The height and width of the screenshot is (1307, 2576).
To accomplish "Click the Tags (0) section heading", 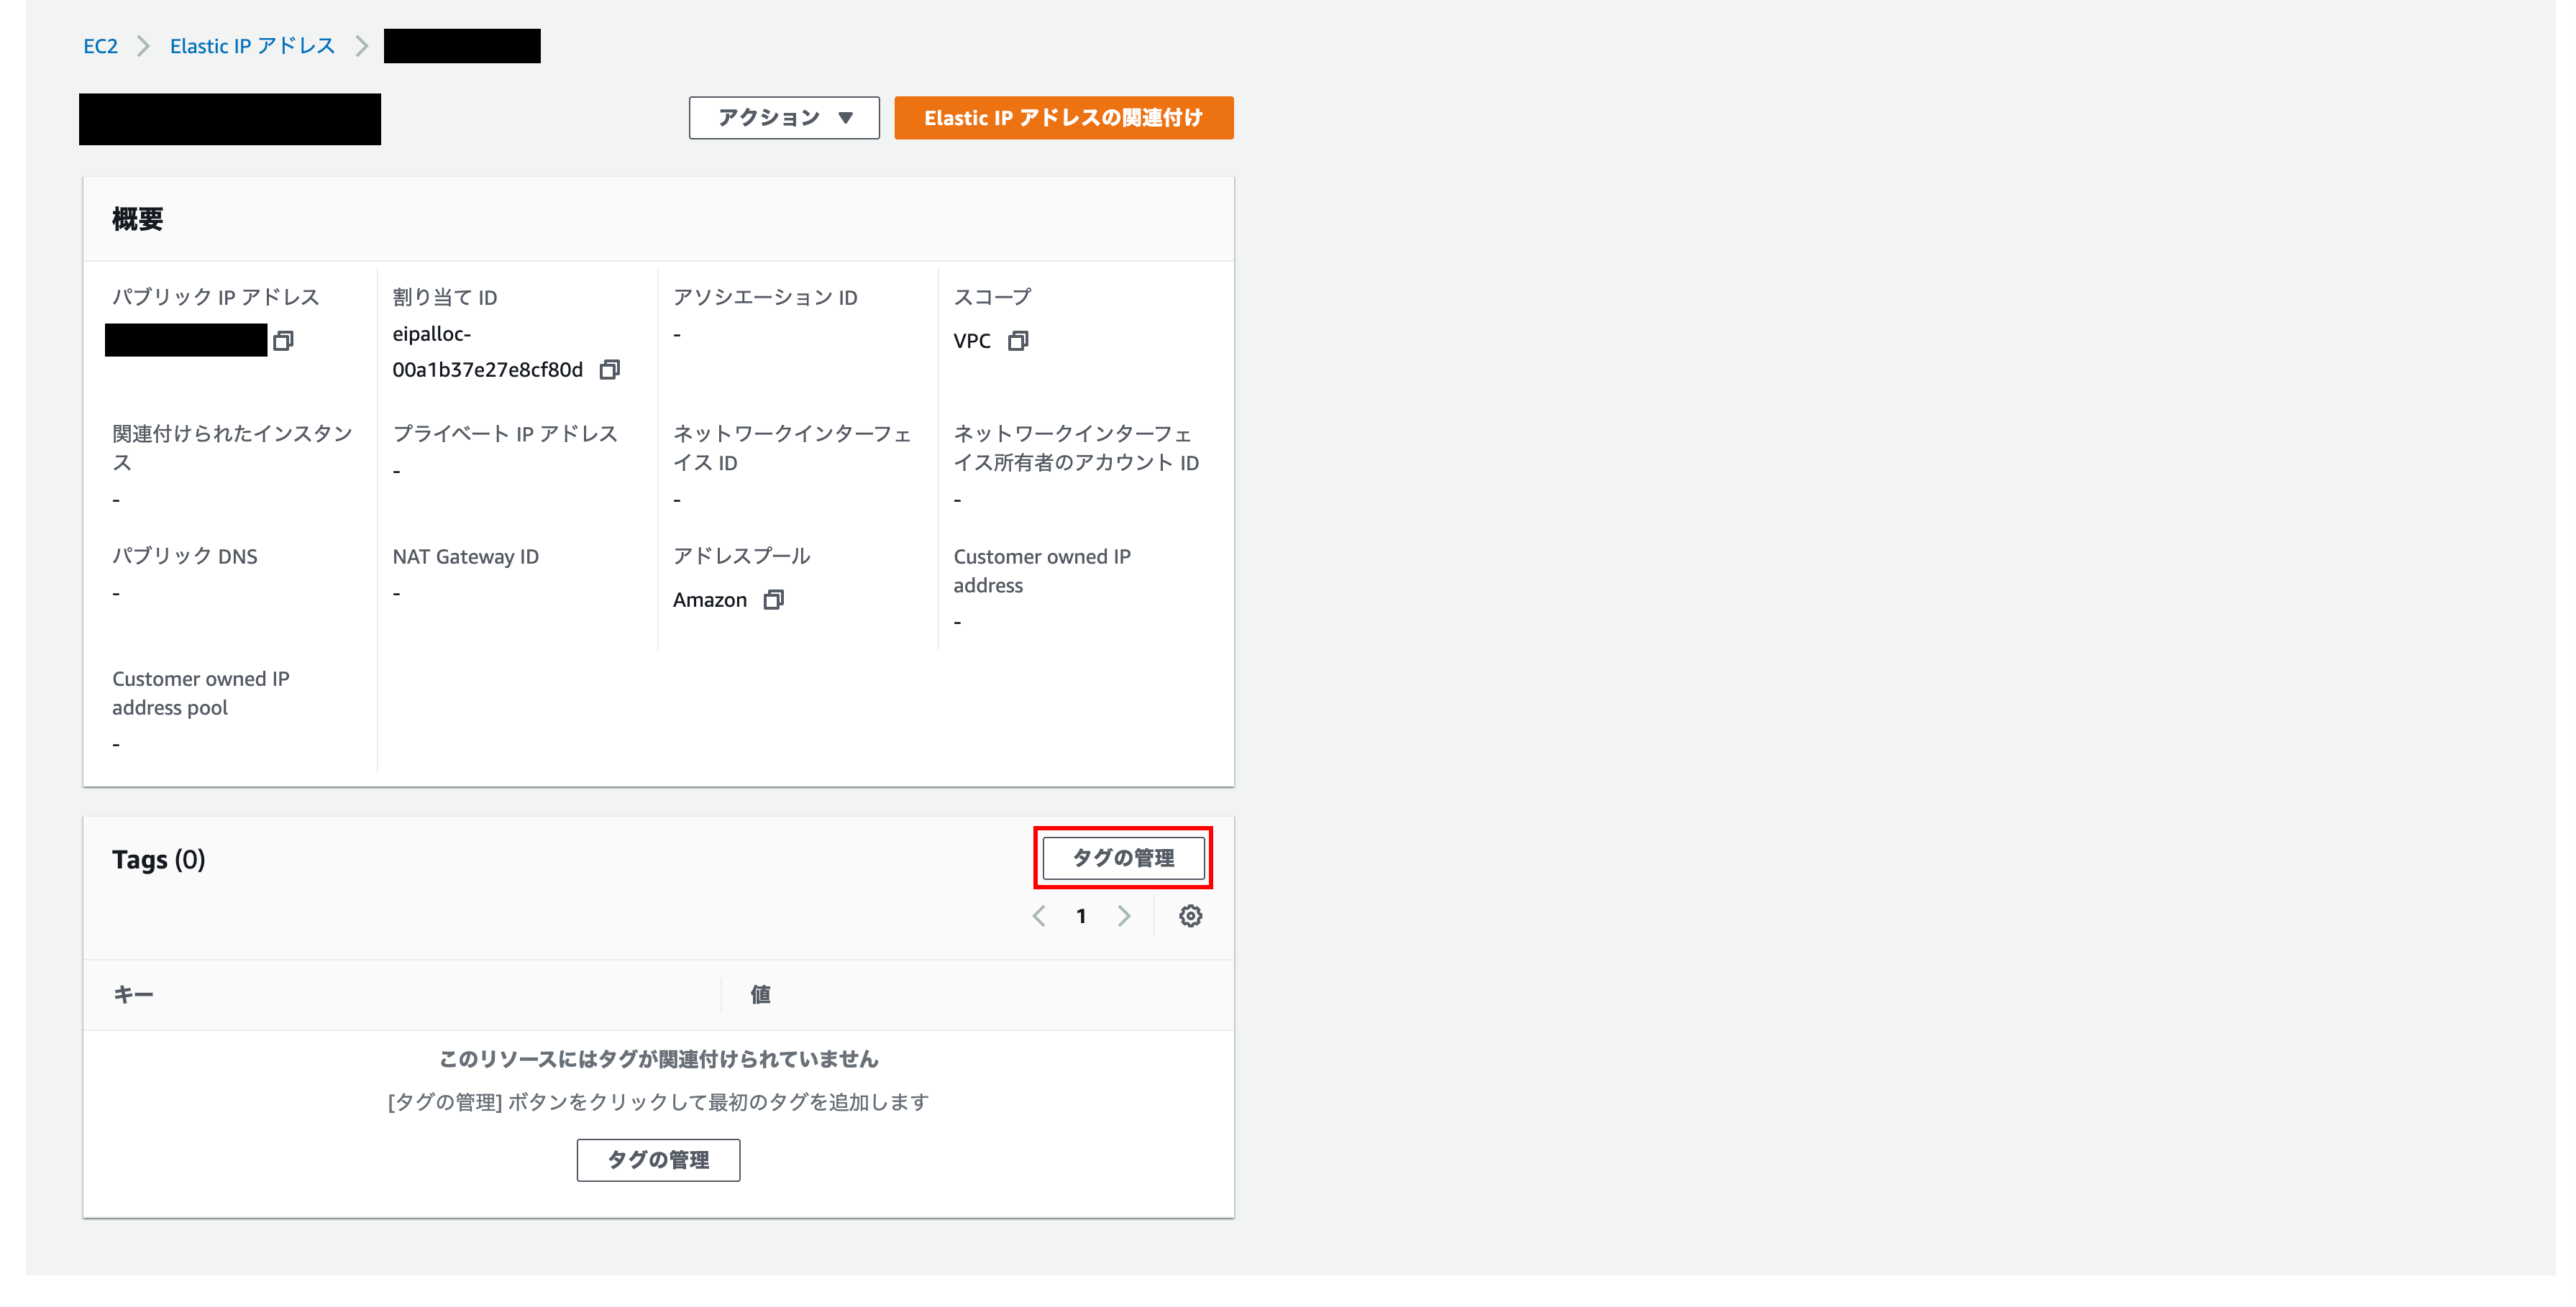I will pos(158,860).
